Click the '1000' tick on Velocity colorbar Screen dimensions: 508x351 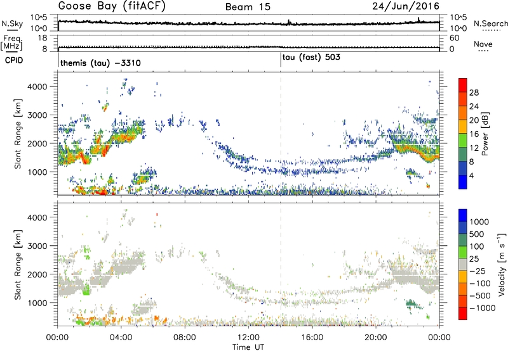point(479,222)
